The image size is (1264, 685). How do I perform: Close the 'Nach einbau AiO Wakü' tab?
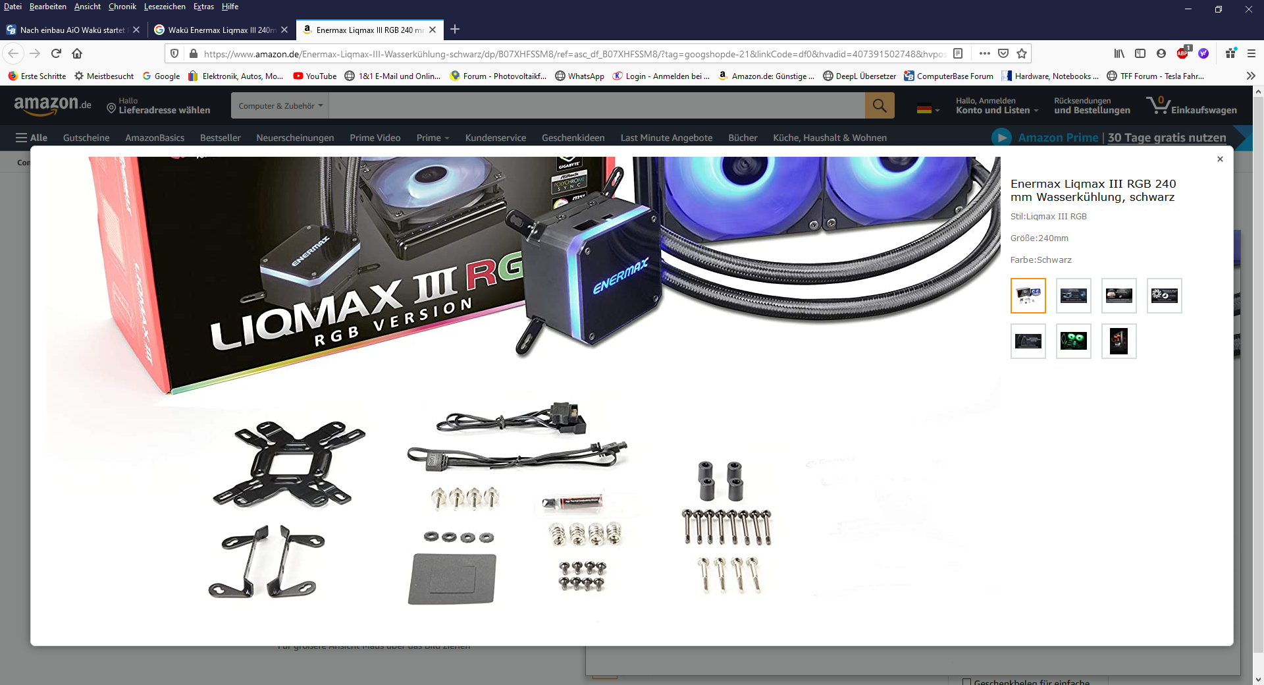pos(136,30)
